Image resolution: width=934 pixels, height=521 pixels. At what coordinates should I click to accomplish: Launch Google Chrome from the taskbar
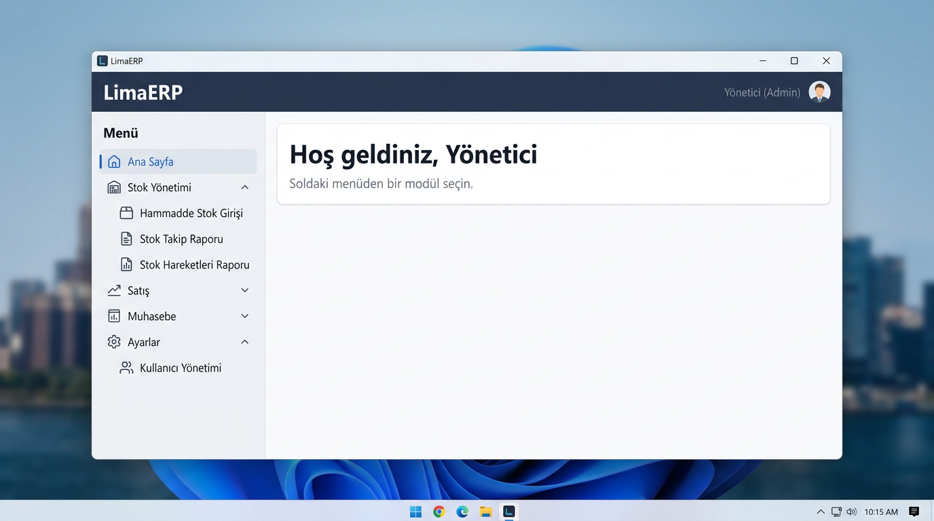439,512
